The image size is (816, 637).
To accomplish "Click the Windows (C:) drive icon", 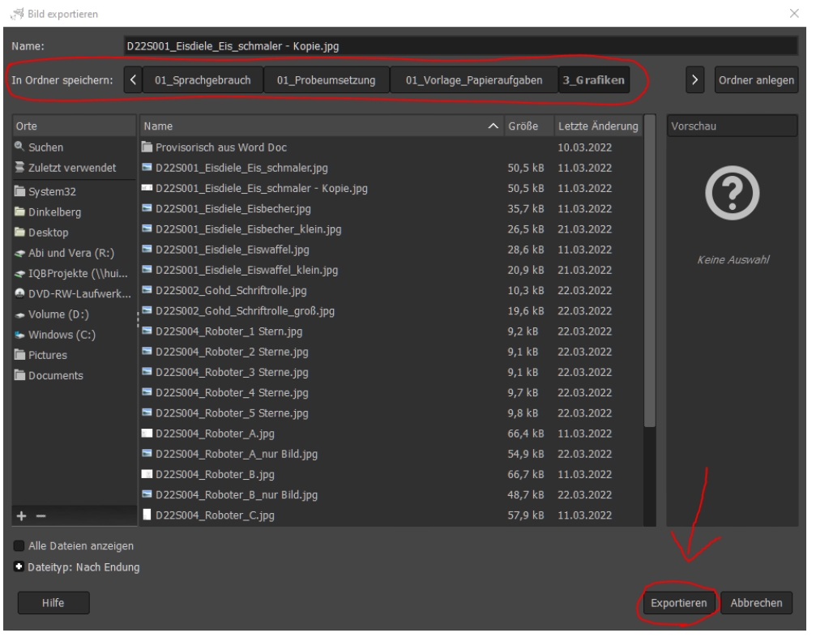I will (x=19, y=335).
